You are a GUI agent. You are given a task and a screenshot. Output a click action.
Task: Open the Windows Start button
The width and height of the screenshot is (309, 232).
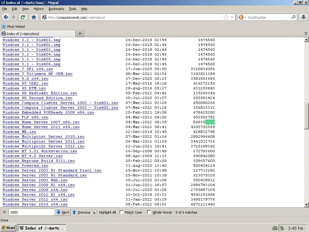(8, 228)
